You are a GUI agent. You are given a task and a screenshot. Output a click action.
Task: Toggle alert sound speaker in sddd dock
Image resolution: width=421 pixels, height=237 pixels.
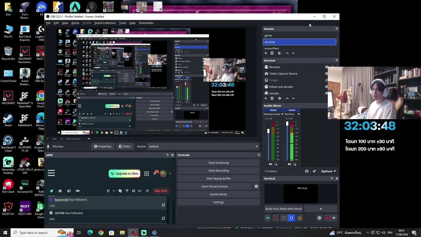140,191
